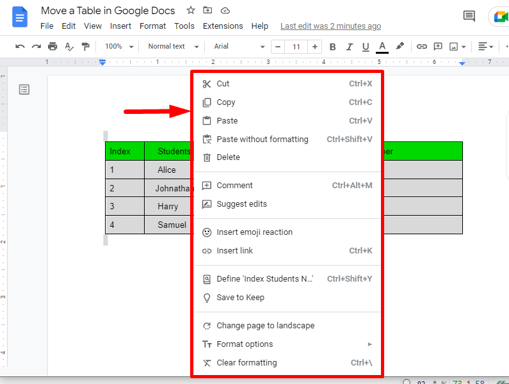This screenshot has height=384, width=509.
Task: Click the font size field
Action: (296, 47)
